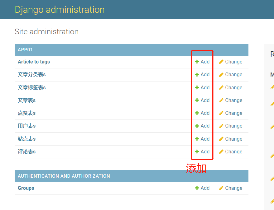Click the plus icon in Groups row
Screen dimensions: 274x210
197,188
